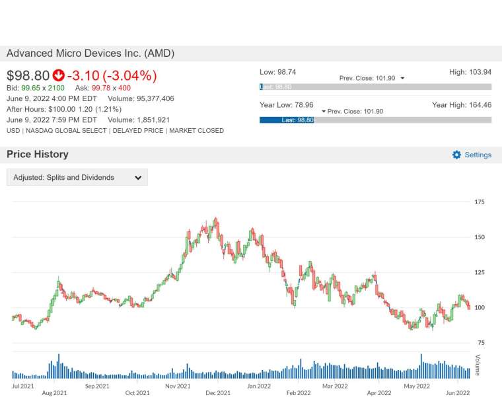Click the Jul 2021 axis label
The width and height of the screenshot is (502, 407).
[x=23, y=386]
